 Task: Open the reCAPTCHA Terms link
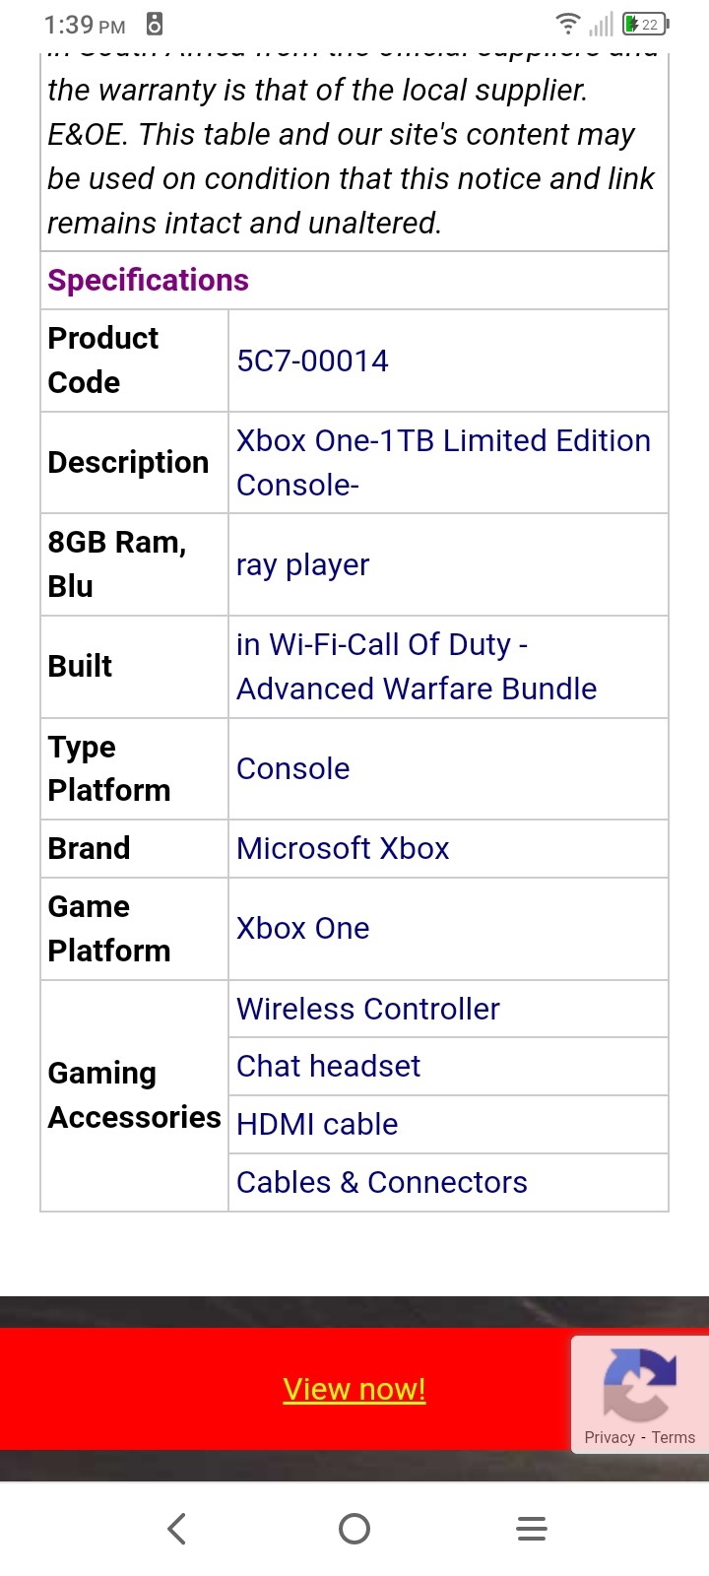coord(674,1437)
